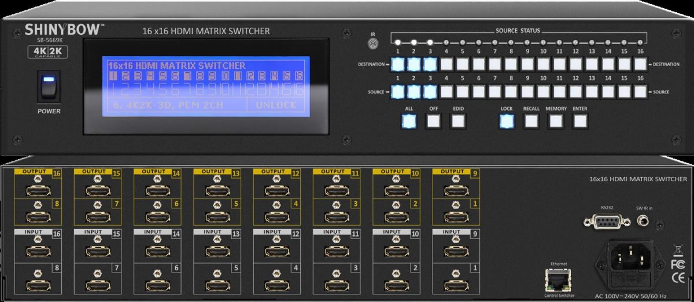Select Source button 3
The image size is (694, 302).
coord(430,91)
